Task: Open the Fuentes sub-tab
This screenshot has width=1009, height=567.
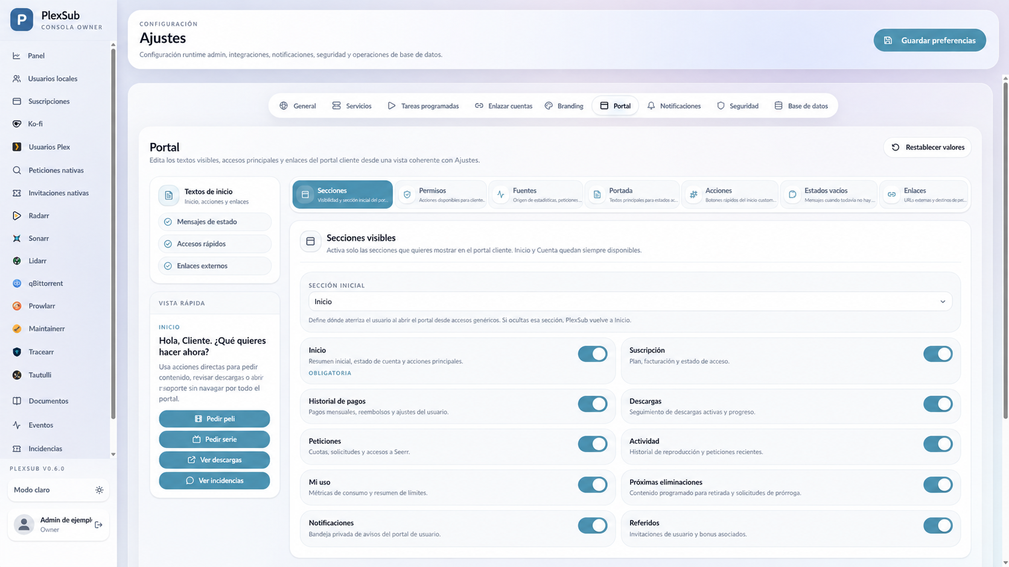Action: tap(536, 195)
